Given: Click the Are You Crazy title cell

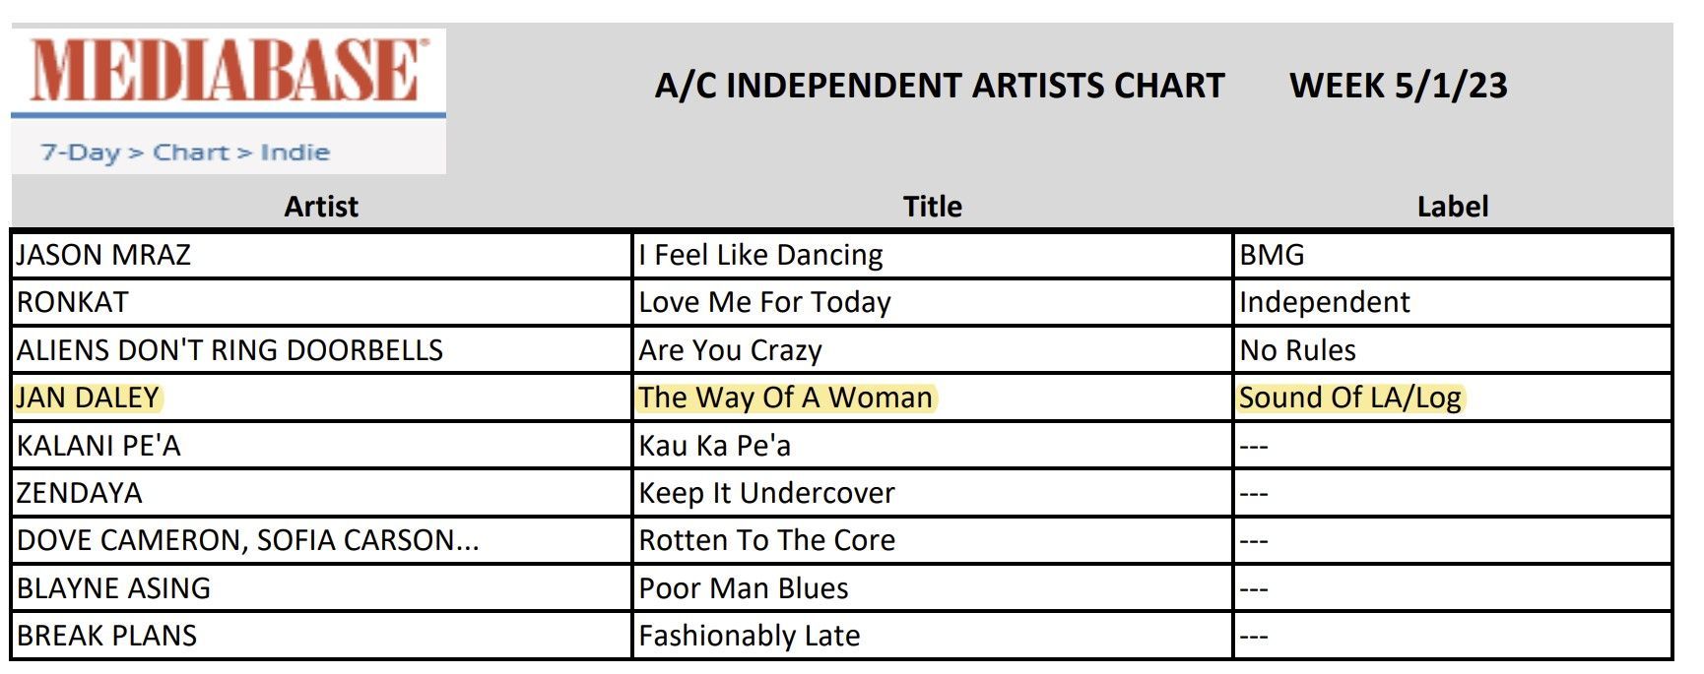Looking at the screenshot, I should coord(730,350).
